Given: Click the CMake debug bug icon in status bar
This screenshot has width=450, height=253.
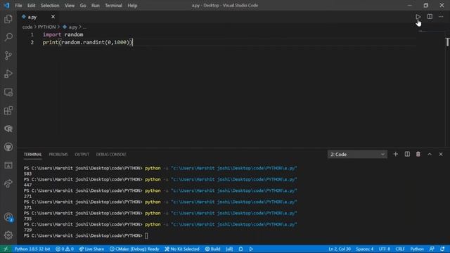Looking at the screenshot, I should click(240, 249).
